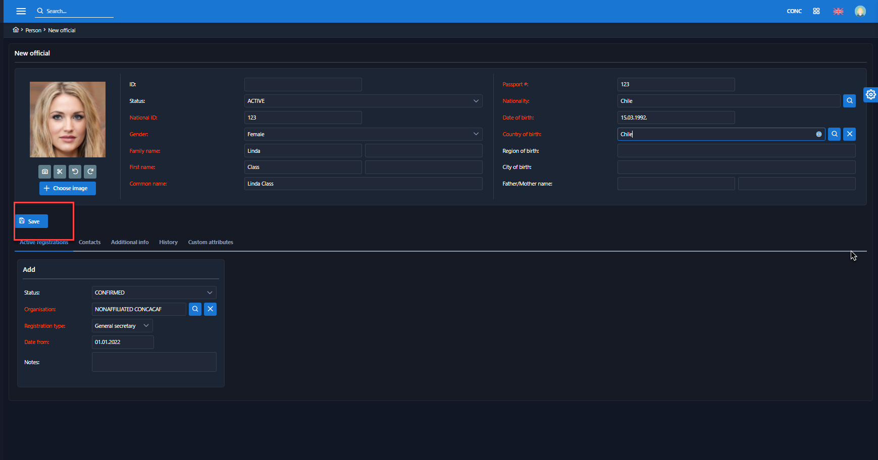
Task: Click the Choose image button
Action: pyautogui.click(x=68, y=188)
